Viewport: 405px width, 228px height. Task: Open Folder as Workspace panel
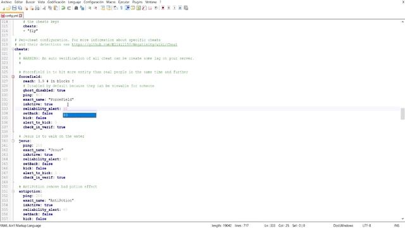coord(150,8)
